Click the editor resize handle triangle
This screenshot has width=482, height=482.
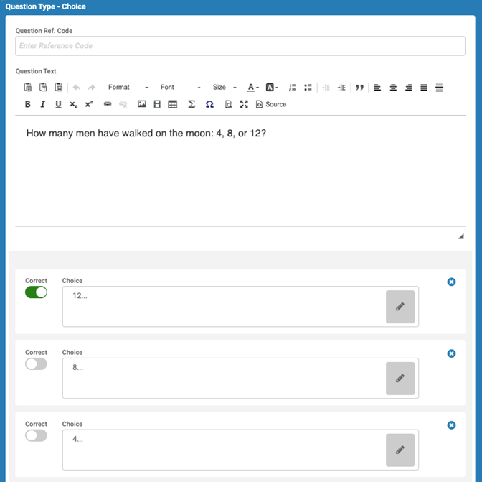[x=460, y=236]
